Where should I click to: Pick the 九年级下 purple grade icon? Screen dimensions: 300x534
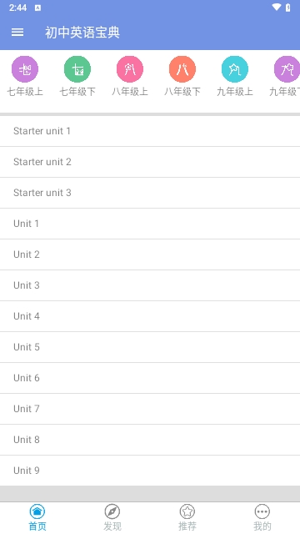click(287, 69)
